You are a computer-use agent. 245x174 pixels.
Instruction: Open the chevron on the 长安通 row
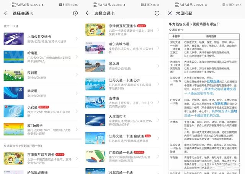(x=77, y=111)
